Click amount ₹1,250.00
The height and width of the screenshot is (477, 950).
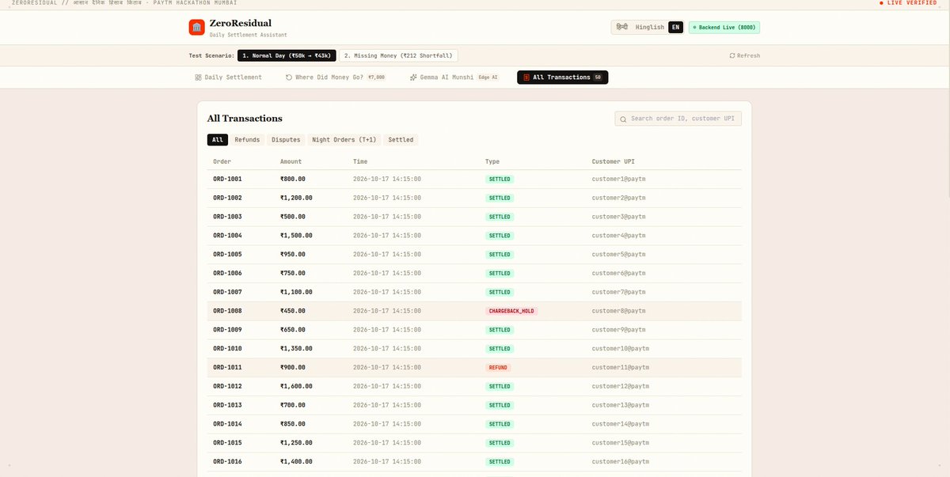(296, 443)
